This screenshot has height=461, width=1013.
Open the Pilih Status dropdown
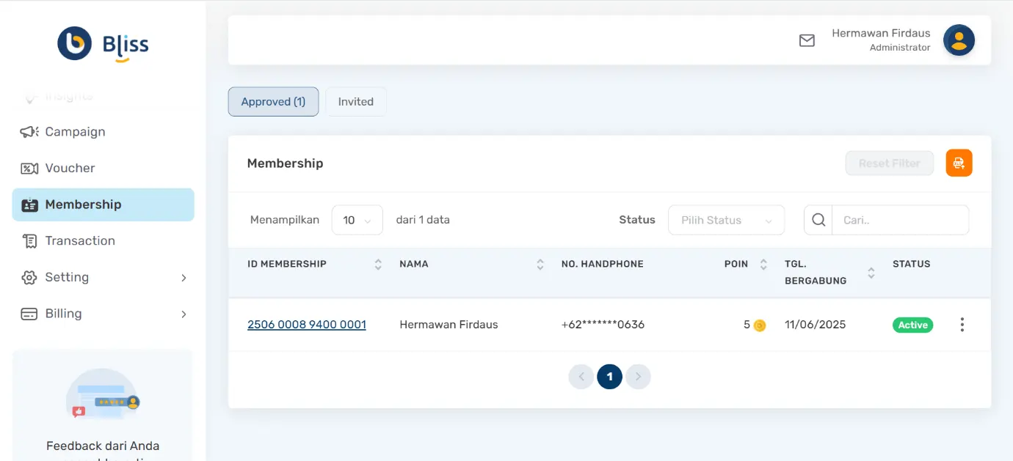(x=726, y=220)
